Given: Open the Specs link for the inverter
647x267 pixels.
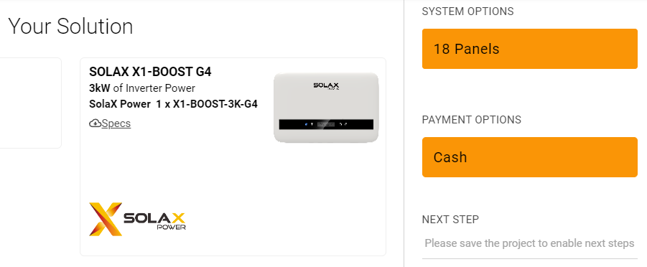Looking at the screenshot, I should [116, 123].
